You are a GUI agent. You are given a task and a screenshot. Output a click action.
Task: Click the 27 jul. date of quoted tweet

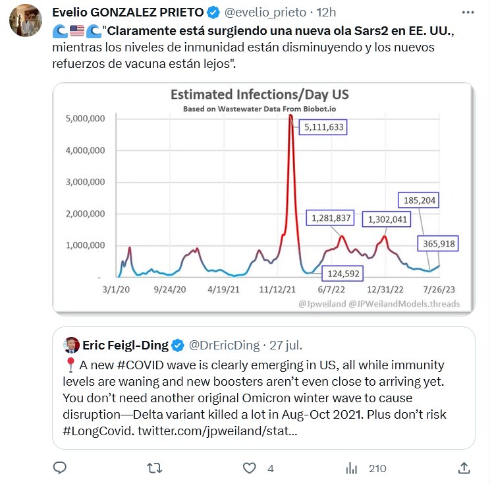tap(285, 345)
